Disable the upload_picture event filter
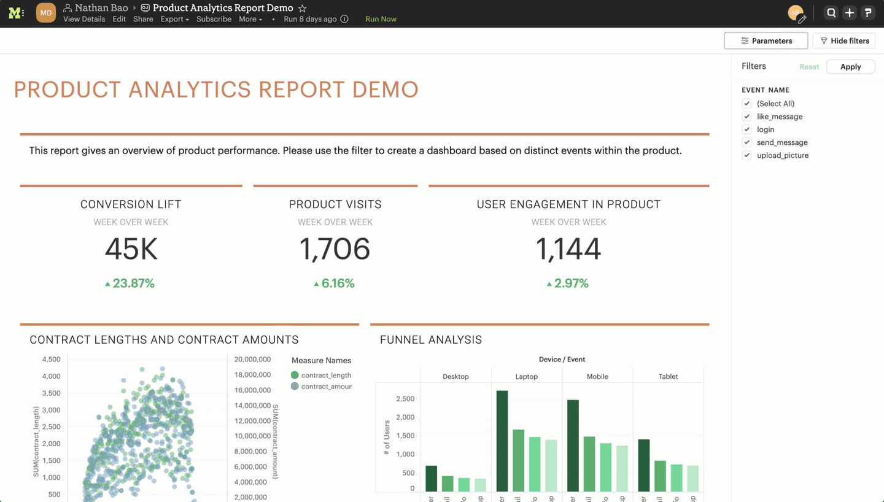The width and height of the screenshot is (884, 502). pyautogui.click(x=746, y=155)
